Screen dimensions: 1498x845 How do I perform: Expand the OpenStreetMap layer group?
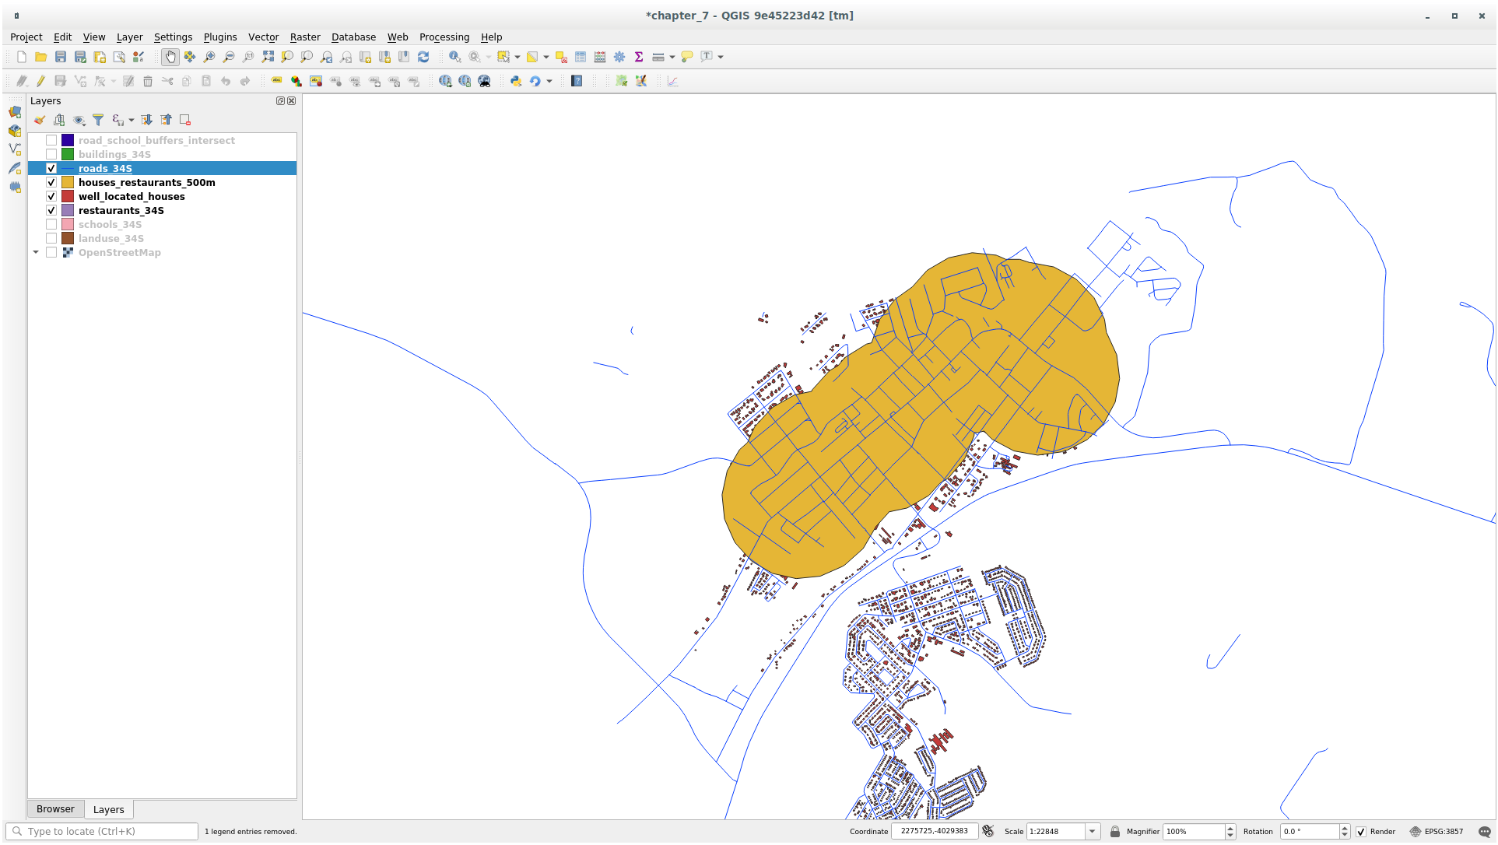(x=36, y=253)
